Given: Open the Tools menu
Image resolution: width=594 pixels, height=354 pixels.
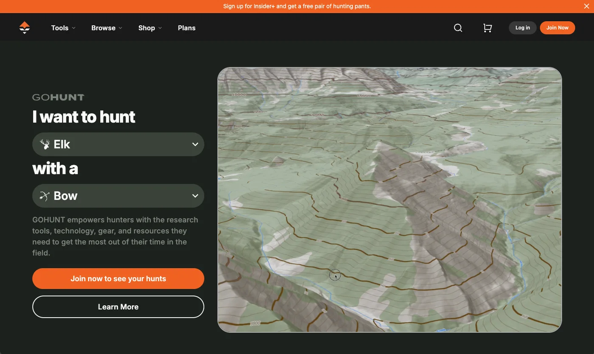Looking at the screenshot, I should tap(63, 28).
